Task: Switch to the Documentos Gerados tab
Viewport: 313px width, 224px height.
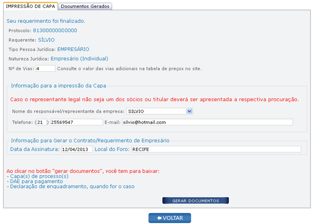Action: (85, 6)
